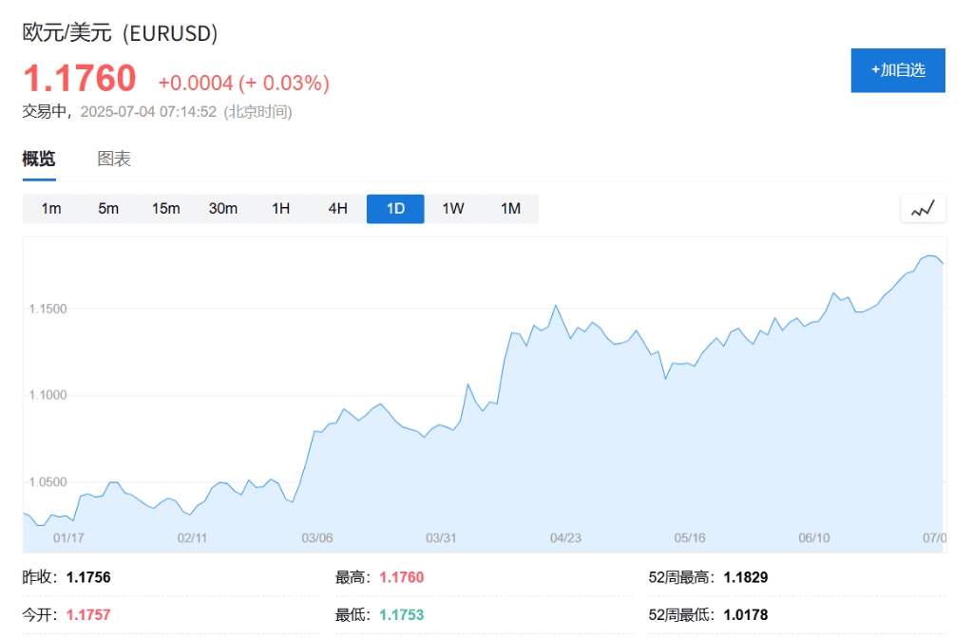Select the 5m timeframe
973x638 pixels.
[108, 209]
